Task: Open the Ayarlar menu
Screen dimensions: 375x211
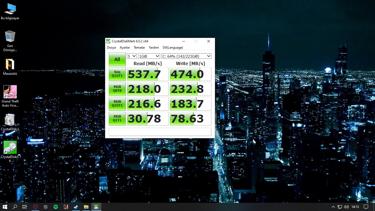Action: coord(125,48)
